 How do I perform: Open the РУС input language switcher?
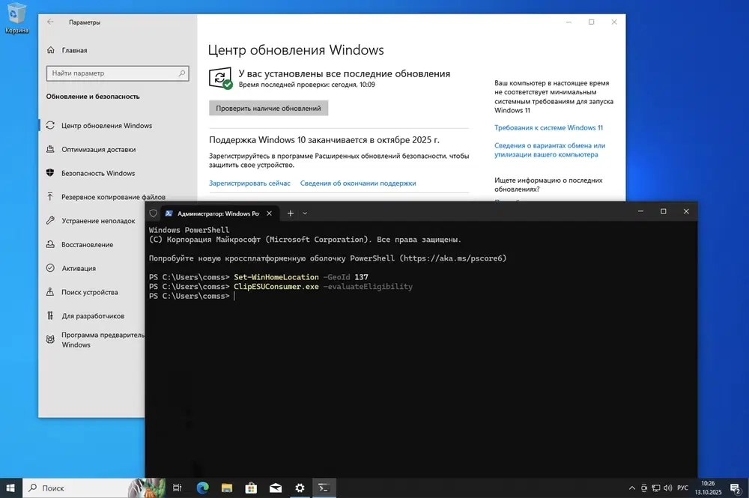pyautogui.click(x=682, y=488)
